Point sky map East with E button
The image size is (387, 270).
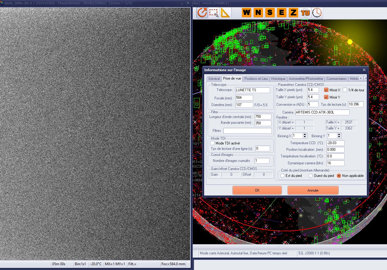(x=281, y=13)
